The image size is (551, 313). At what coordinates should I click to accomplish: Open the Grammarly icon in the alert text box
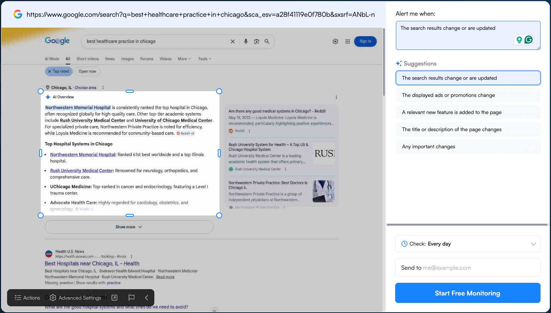[529, 39]
